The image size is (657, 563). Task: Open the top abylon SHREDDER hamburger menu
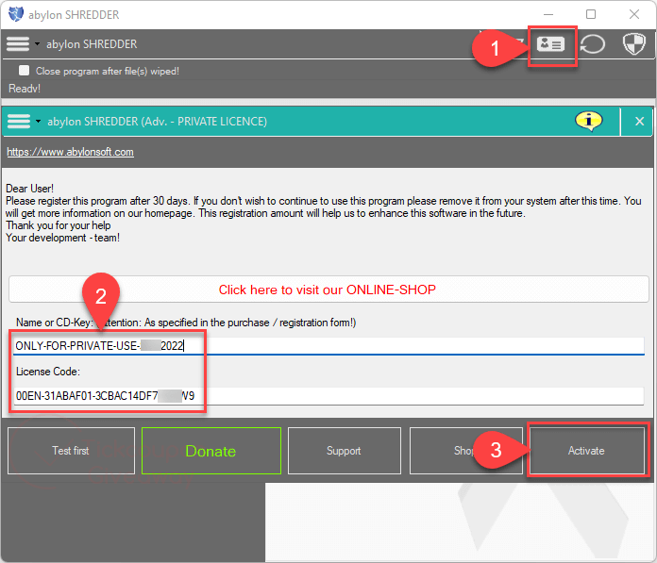[17, 44]
